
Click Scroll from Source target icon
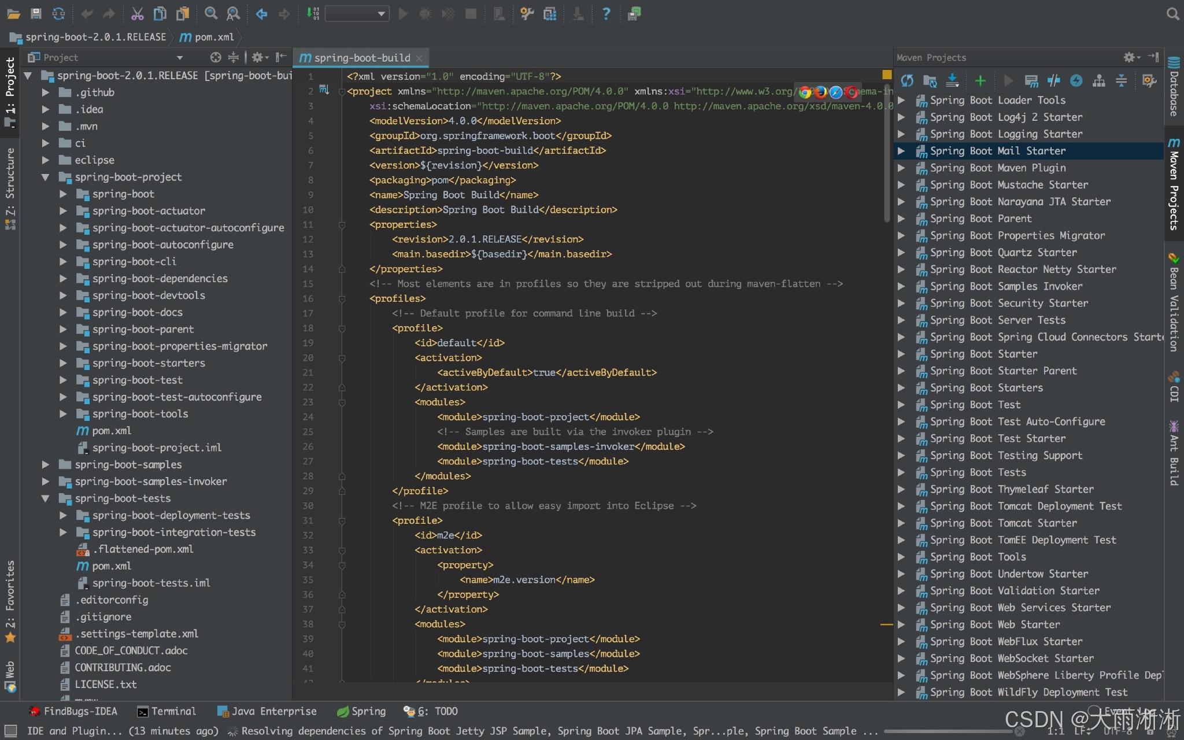[x=216, y=57]
